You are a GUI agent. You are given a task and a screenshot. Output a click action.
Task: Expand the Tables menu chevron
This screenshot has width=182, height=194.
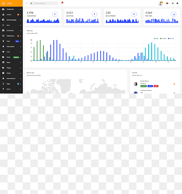(21, 62)
